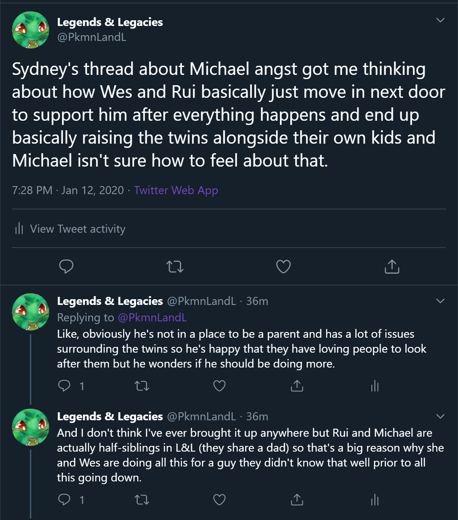Like the first reply tweet
This screenshot has width=458, height=520.
coord(219,386)
